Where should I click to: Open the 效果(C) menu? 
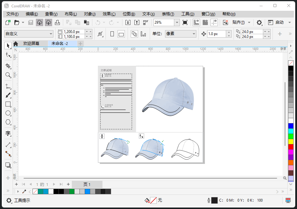tap(109, 14)
